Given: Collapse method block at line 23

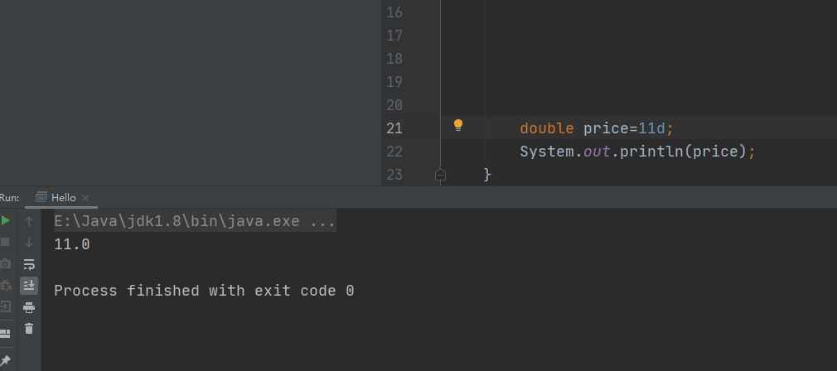Looking at the screenshot, I should [x=440, y=175].
